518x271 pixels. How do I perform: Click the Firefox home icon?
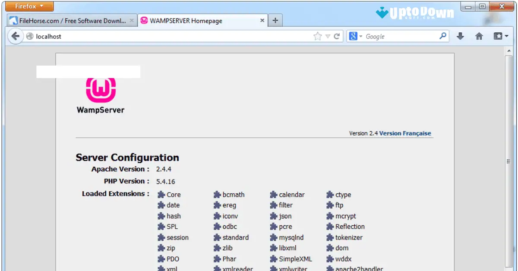[x=479, y=36]
